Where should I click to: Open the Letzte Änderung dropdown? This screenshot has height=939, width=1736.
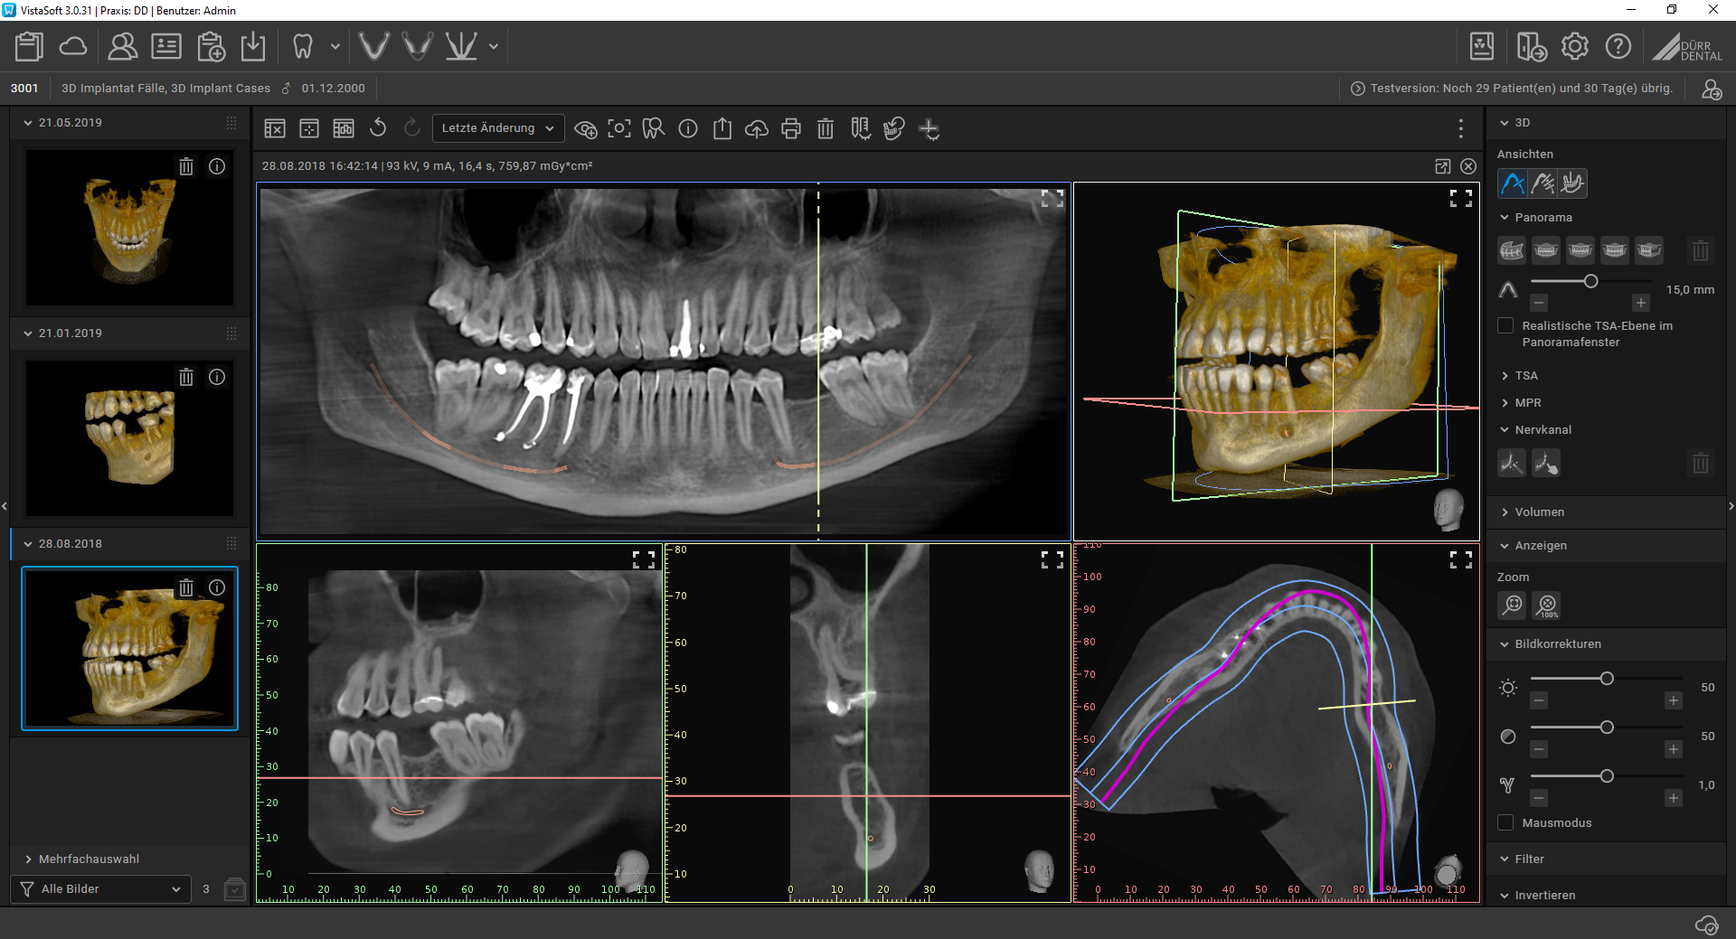[498, 128]
